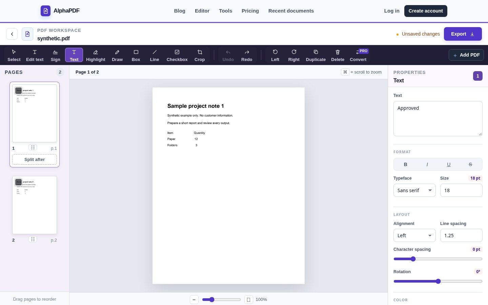This screenshot has width=488, height=305.
Task: Click the Text field containing Approved
Action: (438, 119)
